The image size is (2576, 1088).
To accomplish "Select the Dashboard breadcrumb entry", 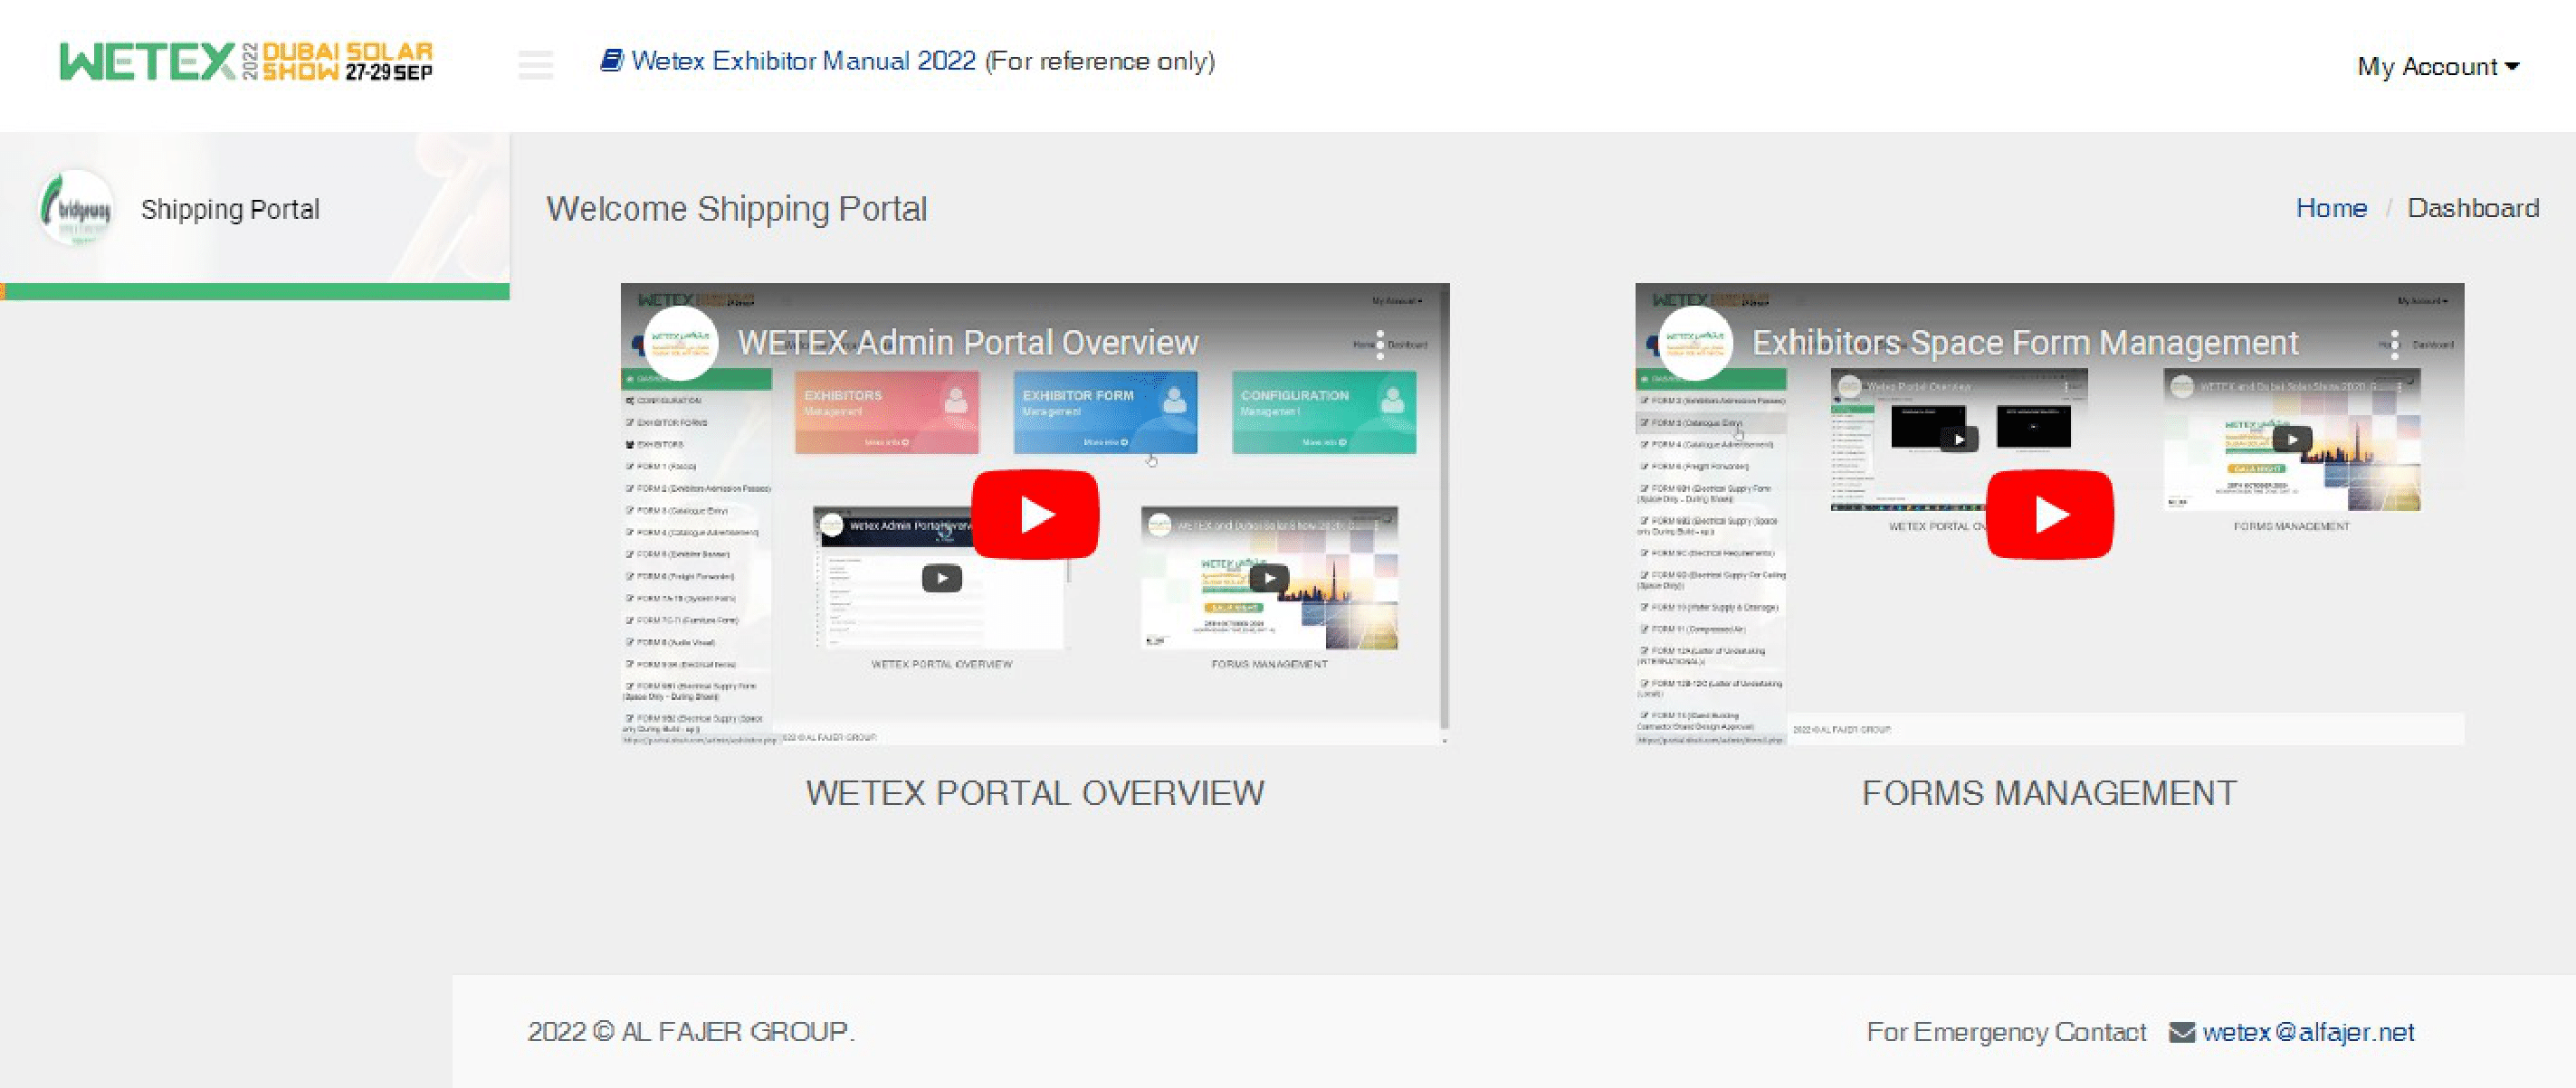I will [x=2473, y=208].
